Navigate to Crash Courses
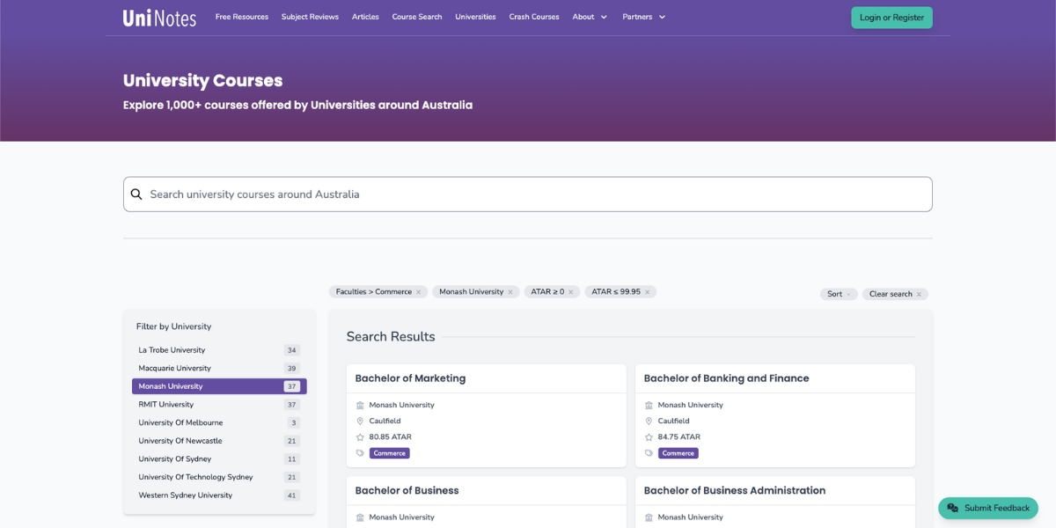 click(x=533, y=16)
